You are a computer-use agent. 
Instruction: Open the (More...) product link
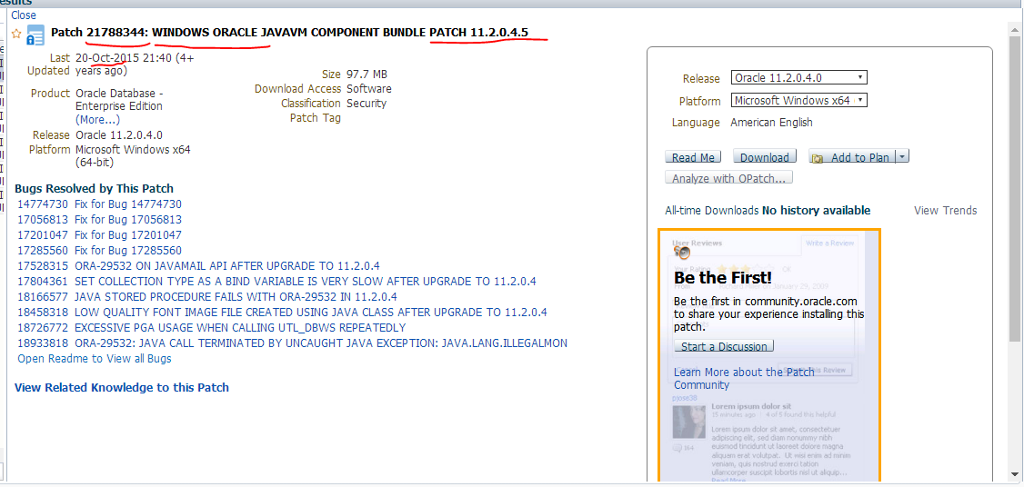pyautogui.click(x=98, y=119)
